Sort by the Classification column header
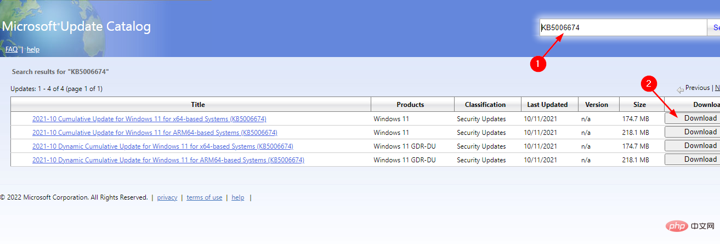Viewport: 720px width, 244px height. point(485,105)
